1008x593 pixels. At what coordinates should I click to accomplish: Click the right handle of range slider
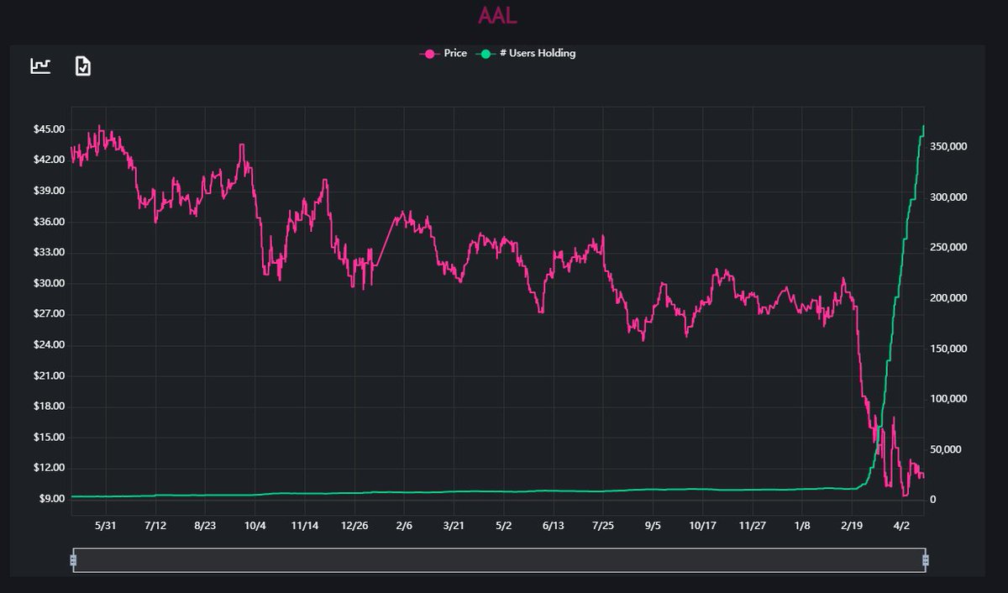click(x=926, y=560)
